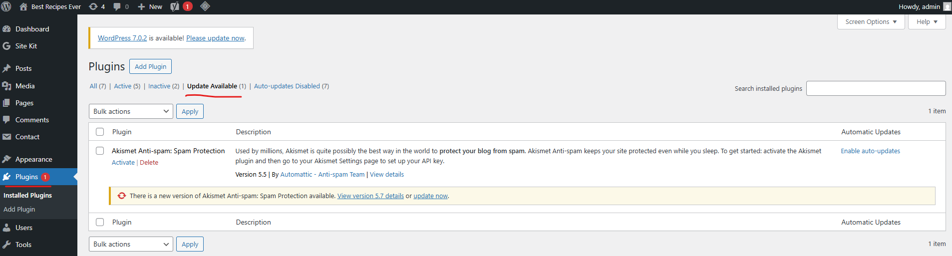Click the Automatic Updates header at top

pyautogui.click(x=871, y=132)
